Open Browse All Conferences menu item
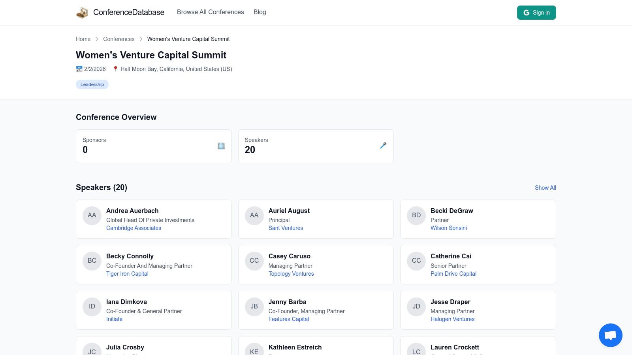The width and height of the screenshot is (632, 355). click(210, 12)
